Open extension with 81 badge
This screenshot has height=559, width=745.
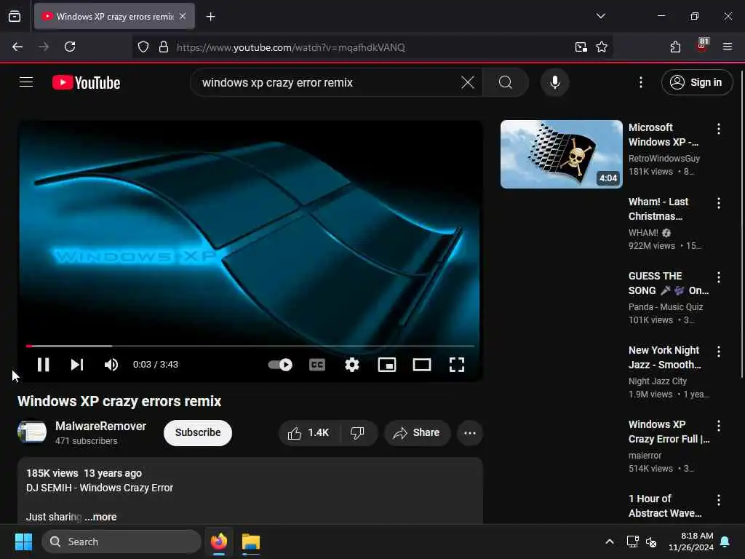(x=702, y=46)
